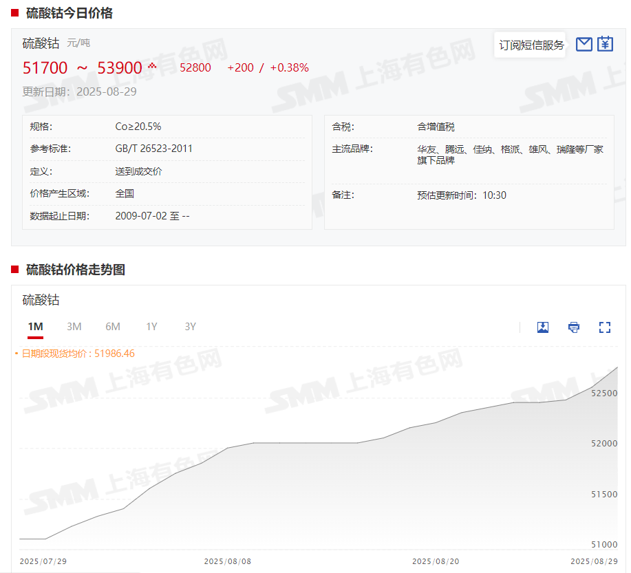
Task: Switch to the 1Y chart view
Action: pos(151,327)
